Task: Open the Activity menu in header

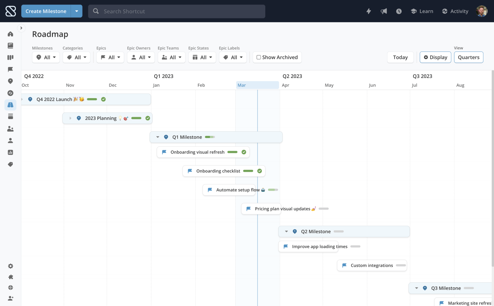Action: coord(455,11)
